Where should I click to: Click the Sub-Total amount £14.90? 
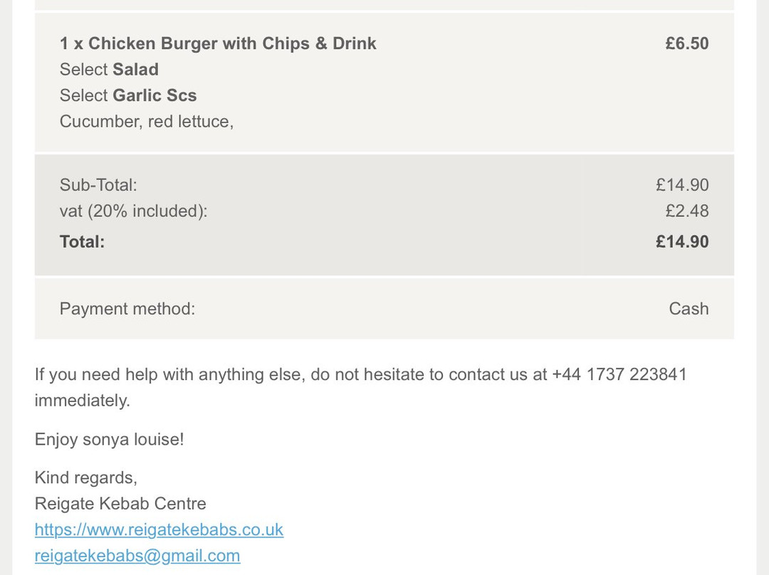click(x=682, y=185)
